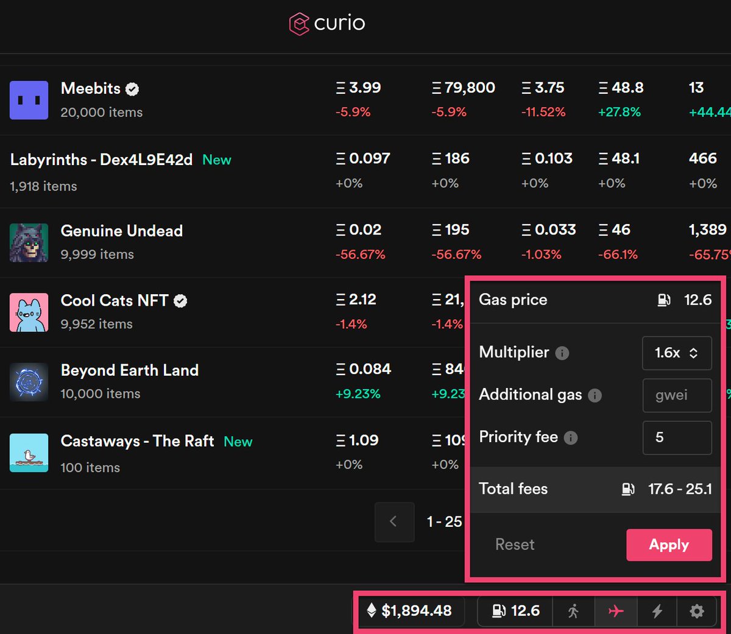This screenshot has height=634, width=731.
Task: Open the Cool Cats NFT collection name
Action: coord(115,300)
